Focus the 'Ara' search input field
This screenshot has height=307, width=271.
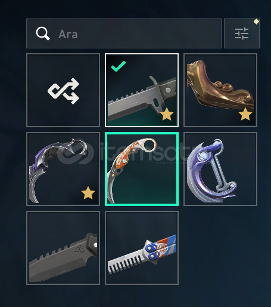124,33
